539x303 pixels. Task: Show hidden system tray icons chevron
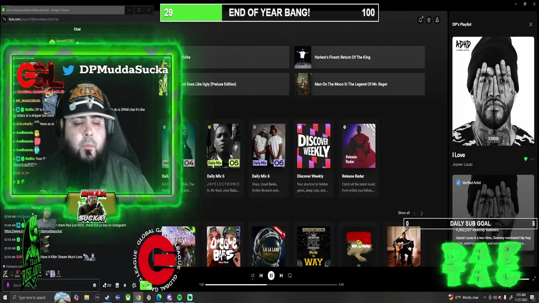[485, 298]
